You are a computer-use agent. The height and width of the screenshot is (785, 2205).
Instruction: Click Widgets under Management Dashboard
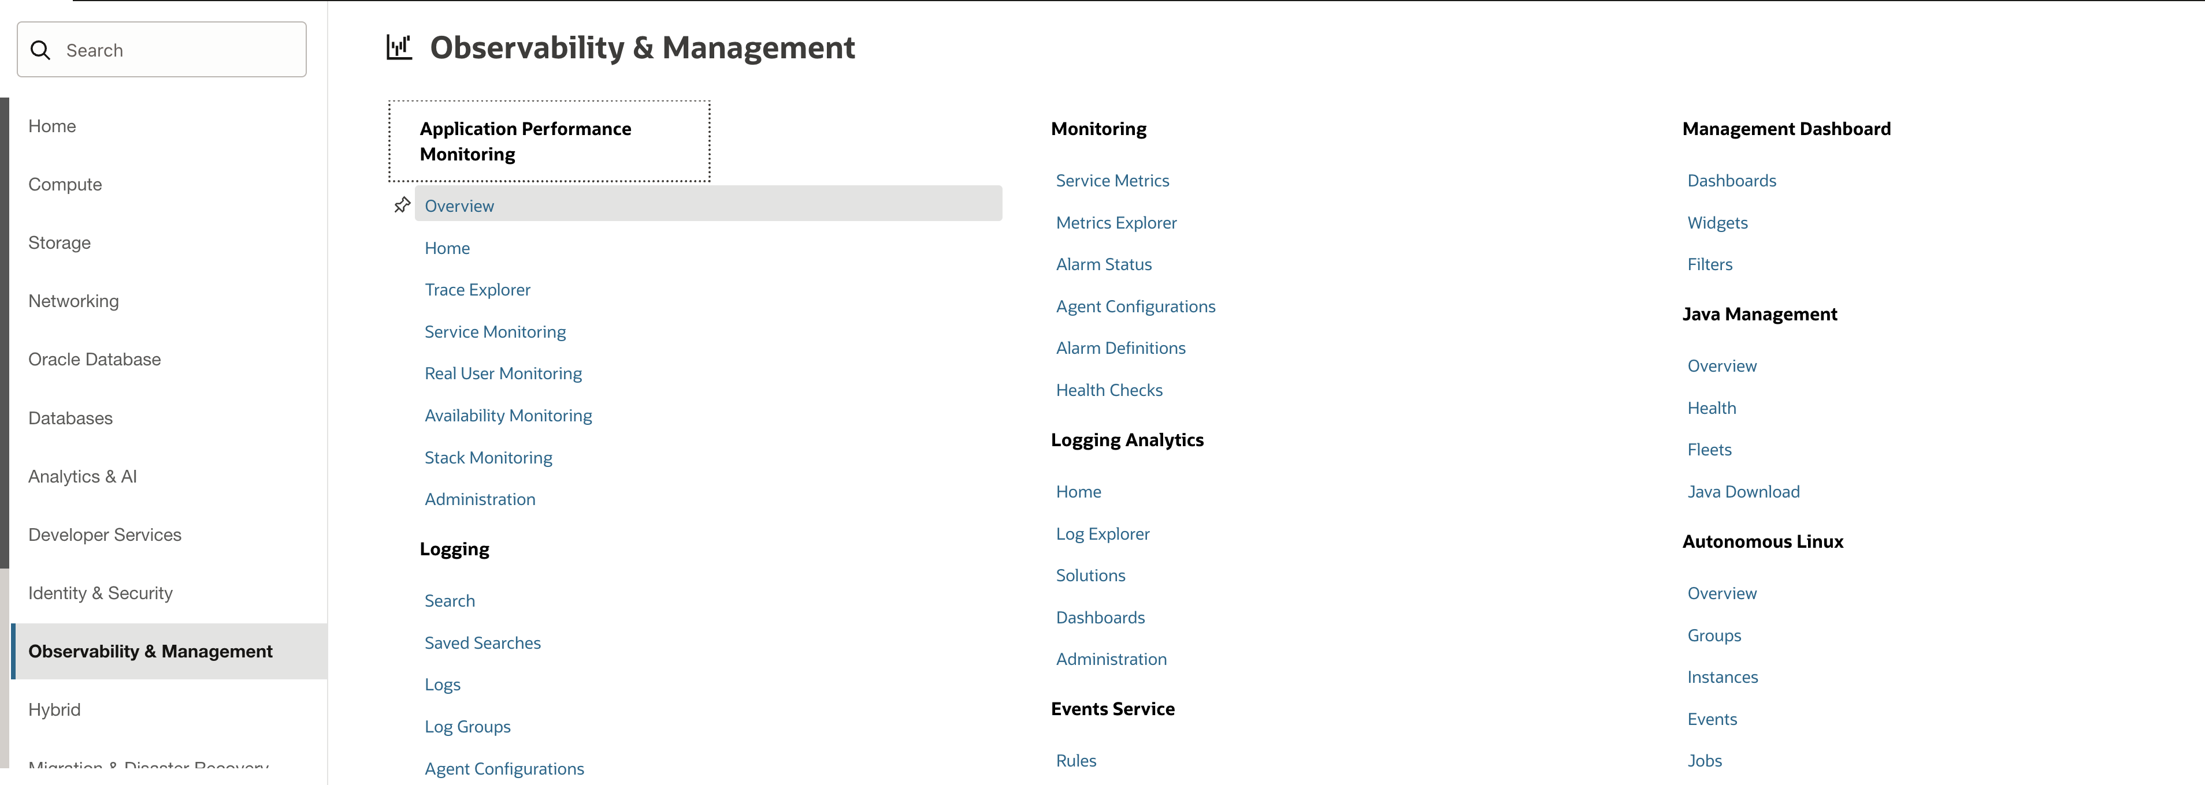(x=1716, y=222)
